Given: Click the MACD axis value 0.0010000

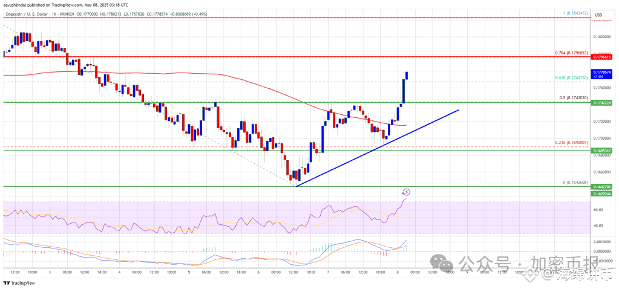Looking at the screenshot, I should [x=601, y=241].
